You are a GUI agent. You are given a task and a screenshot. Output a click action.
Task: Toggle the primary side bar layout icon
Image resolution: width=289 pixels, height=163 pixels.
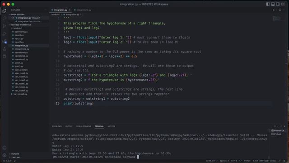pos(268,4)
